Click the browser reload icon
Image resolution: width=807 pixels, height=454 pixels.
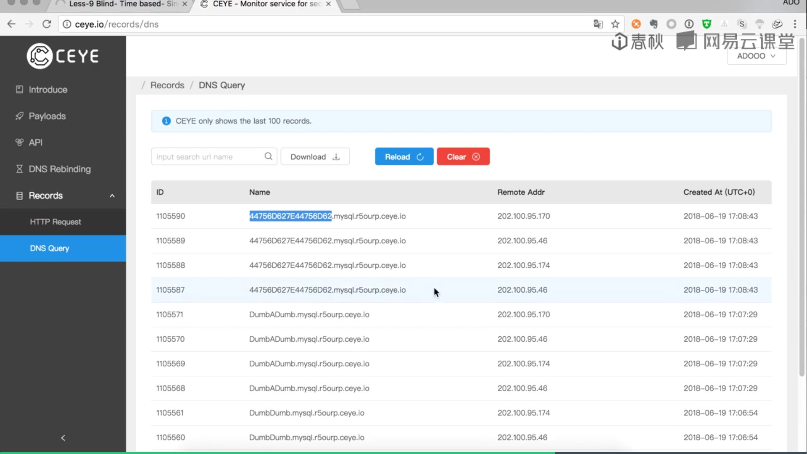click(47, 24)
